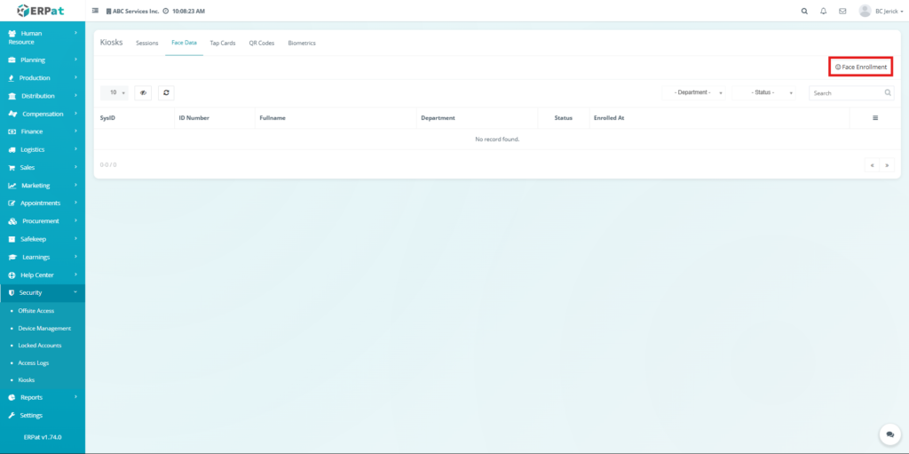This screenshot has width=909, height=454.
Task: Click the search magnifier icon in top bar
Action: 804,11
